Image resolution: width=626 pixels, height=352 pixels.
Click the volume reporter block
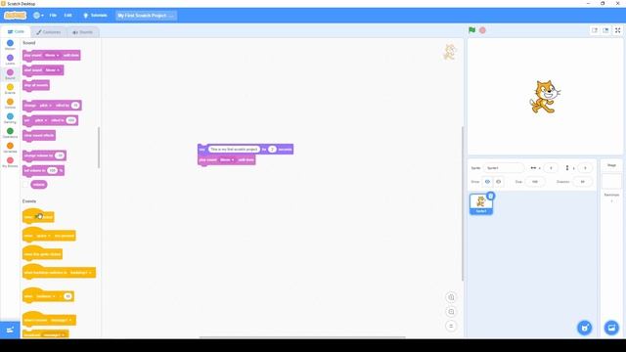pos(39,185)
